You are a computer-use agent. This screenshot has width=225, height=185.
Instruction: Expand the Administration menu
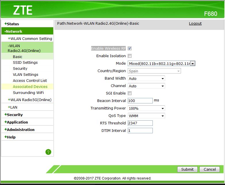(x=27, y=130)
